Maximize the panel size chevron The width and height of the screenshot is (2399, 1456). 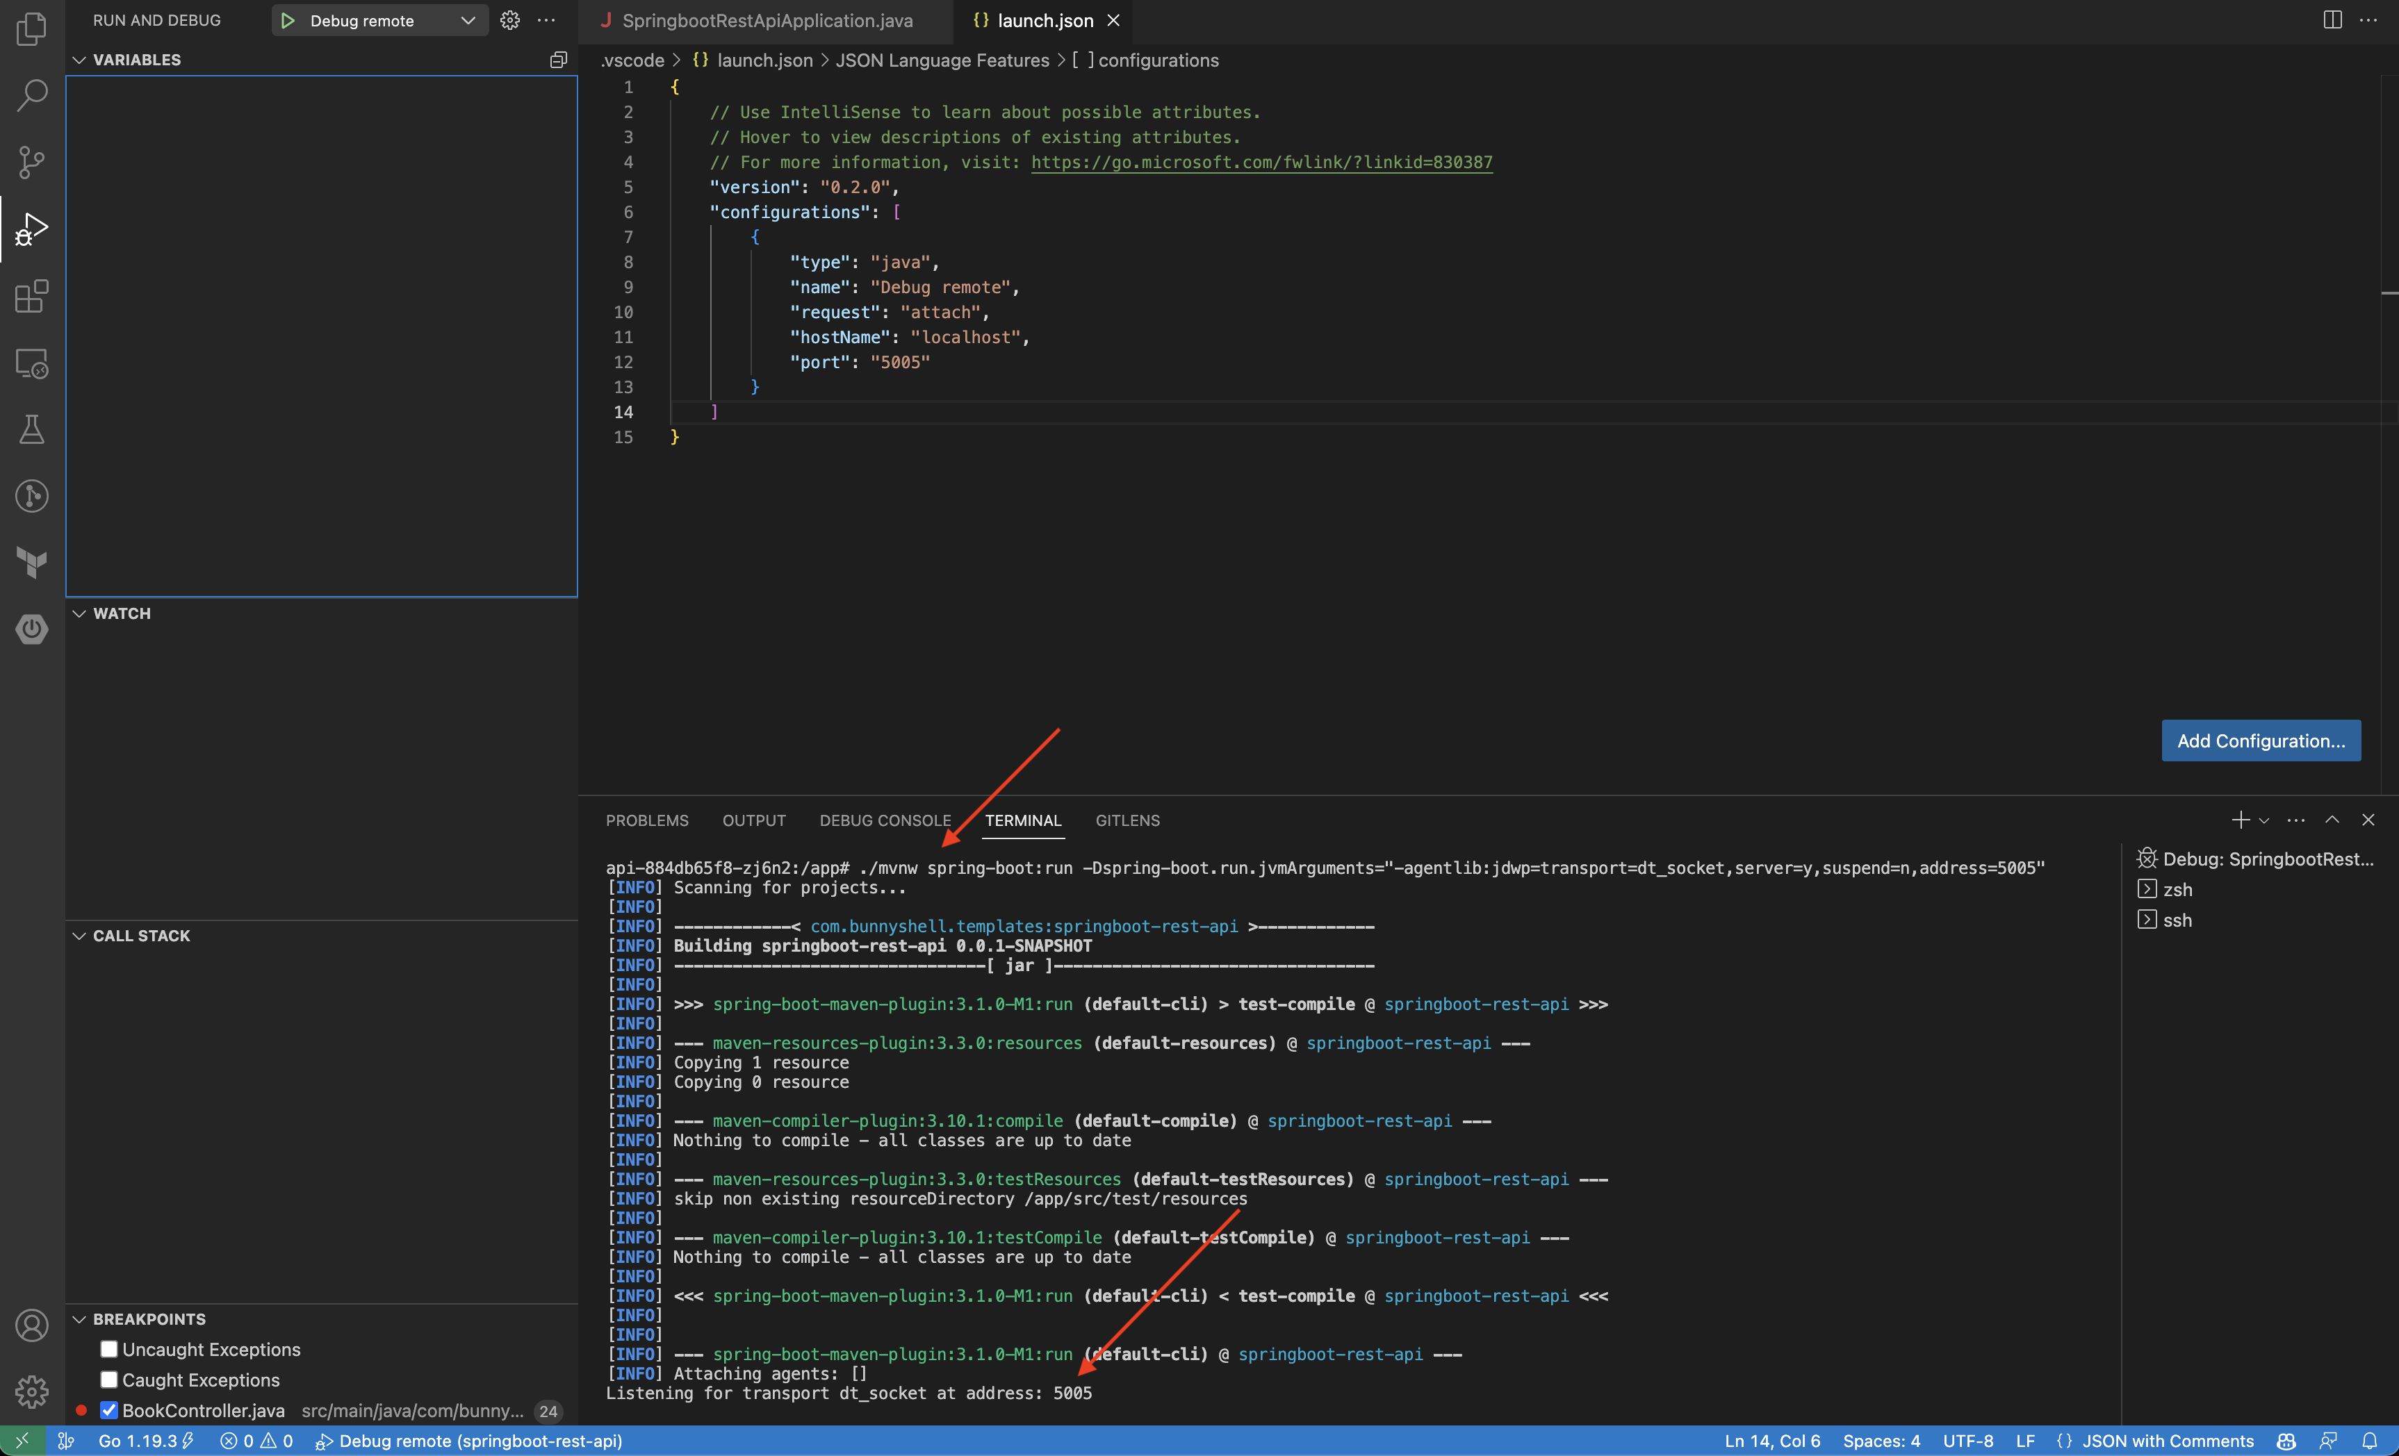tap(2332, 820)
